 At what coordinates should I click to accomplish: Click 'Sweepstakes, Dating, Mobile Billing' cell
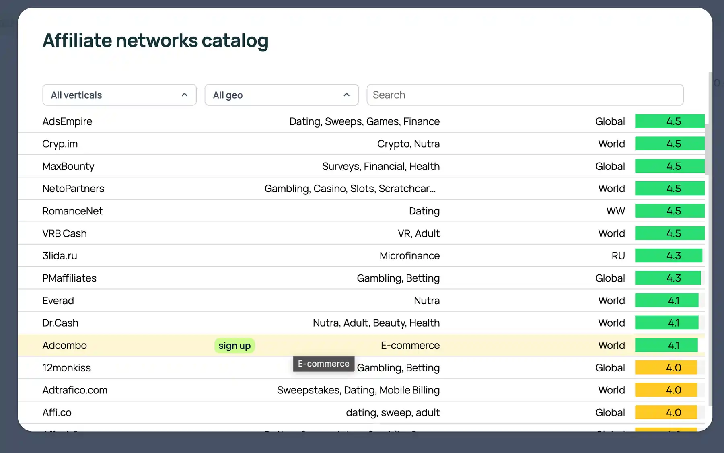tap(358, 390)
